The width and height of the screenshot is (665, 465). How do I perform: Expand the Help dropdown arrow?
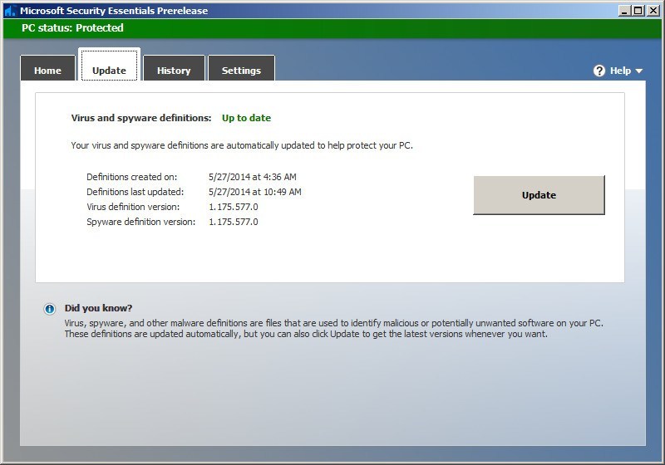pos(639,71)
